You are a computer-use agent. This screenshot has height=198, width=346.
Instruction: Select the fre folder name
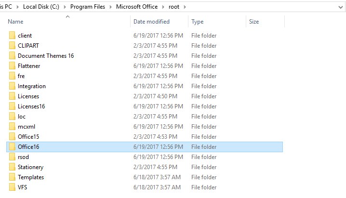click(x=21, y=76)
